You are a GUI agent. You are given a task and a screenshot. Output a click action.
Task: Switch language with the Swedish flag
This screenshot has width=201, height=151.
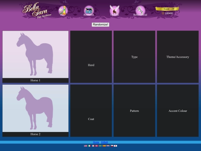point(100,146)
